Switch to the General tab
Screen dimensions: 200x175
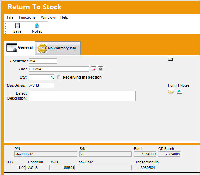20,48
